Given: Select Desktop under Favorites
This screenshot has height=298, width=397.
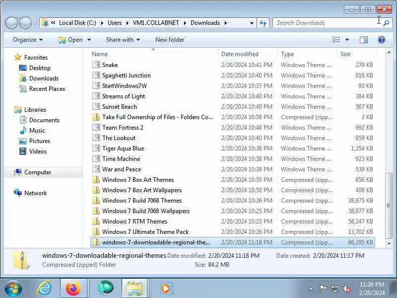Looking at the screenshot, I should (40, 68).
